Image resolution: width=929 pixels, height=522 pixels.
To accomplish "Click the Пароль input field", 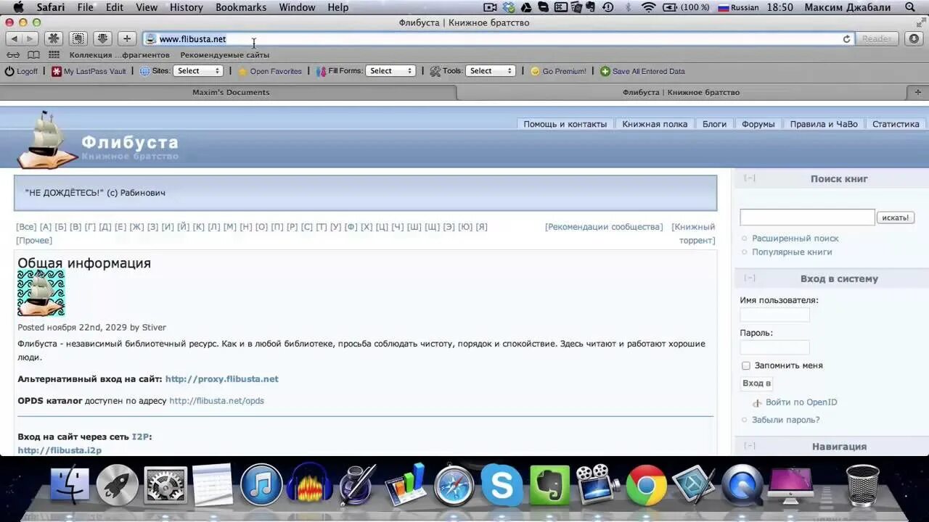I will click(774, 347).
